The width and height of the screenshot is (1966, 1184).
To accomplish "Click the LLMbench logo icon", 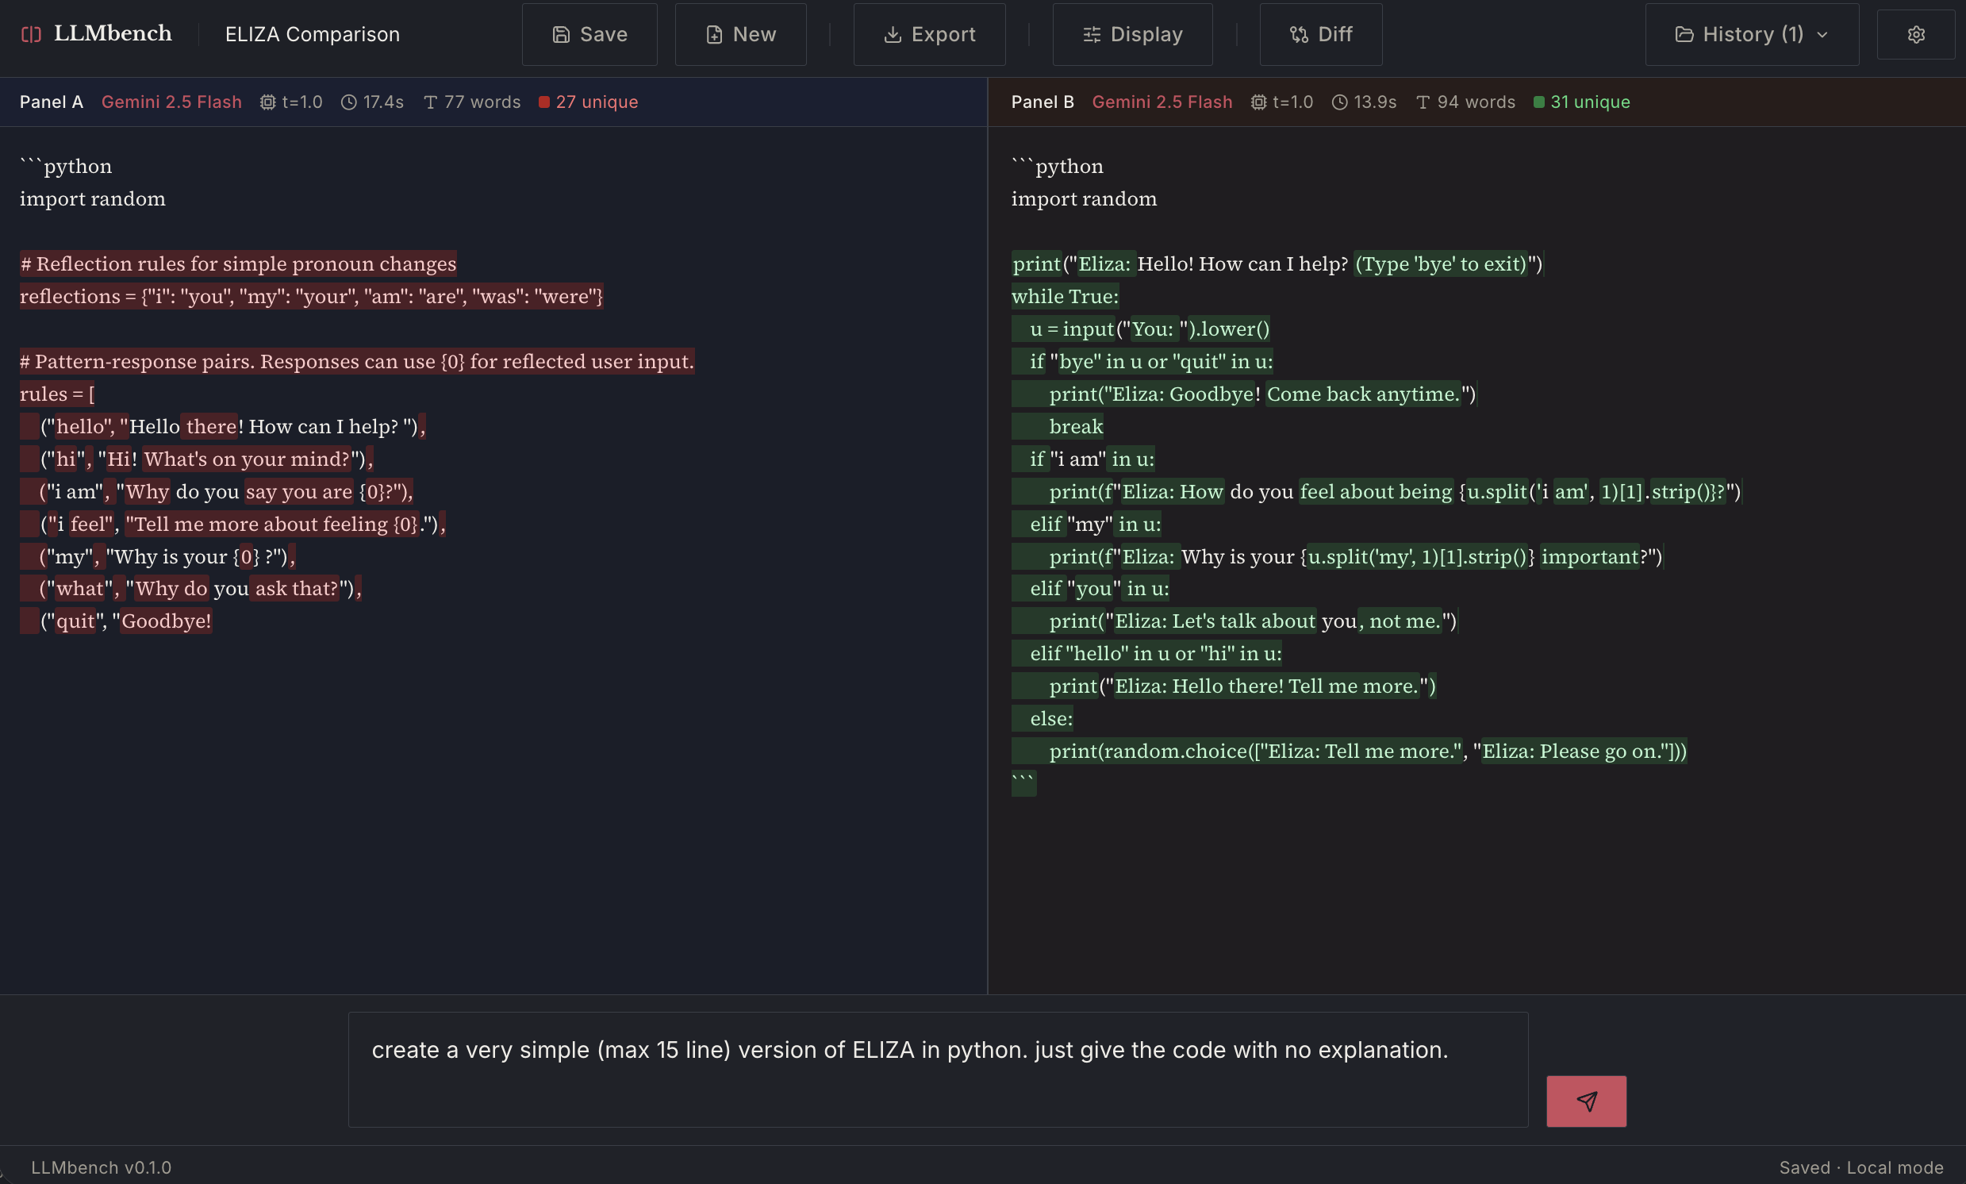I will (31, 34).
